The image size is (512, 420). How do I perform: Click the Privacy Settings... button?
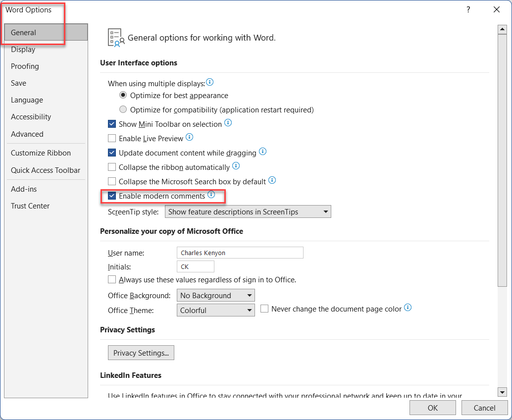pyautogui.click(x=141, y=353)
